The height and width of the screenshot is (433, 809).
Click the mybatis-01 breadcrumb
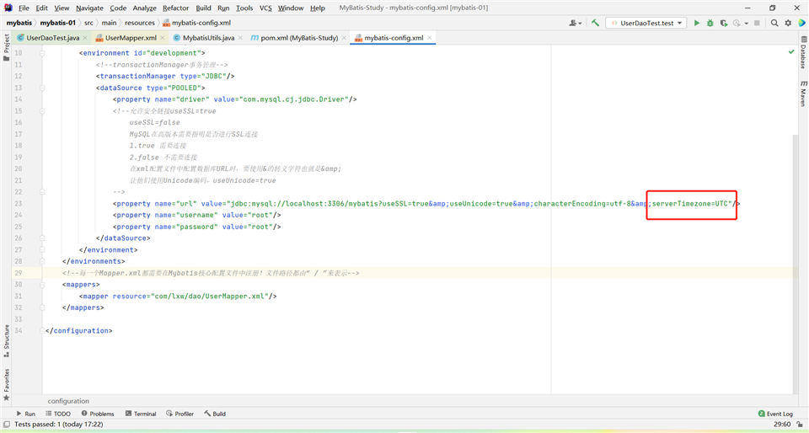[58, 23]
